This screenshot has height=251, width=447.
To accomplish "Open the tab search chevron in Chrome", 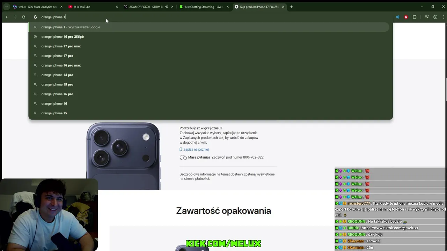I will point(6,7).
